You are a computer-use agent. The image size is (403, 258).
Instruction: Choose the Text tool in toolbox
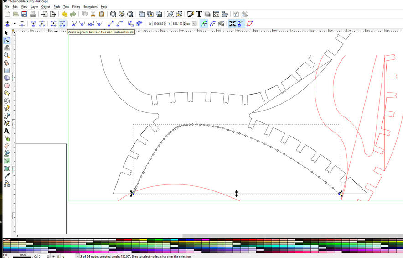(x=7, y=131)
